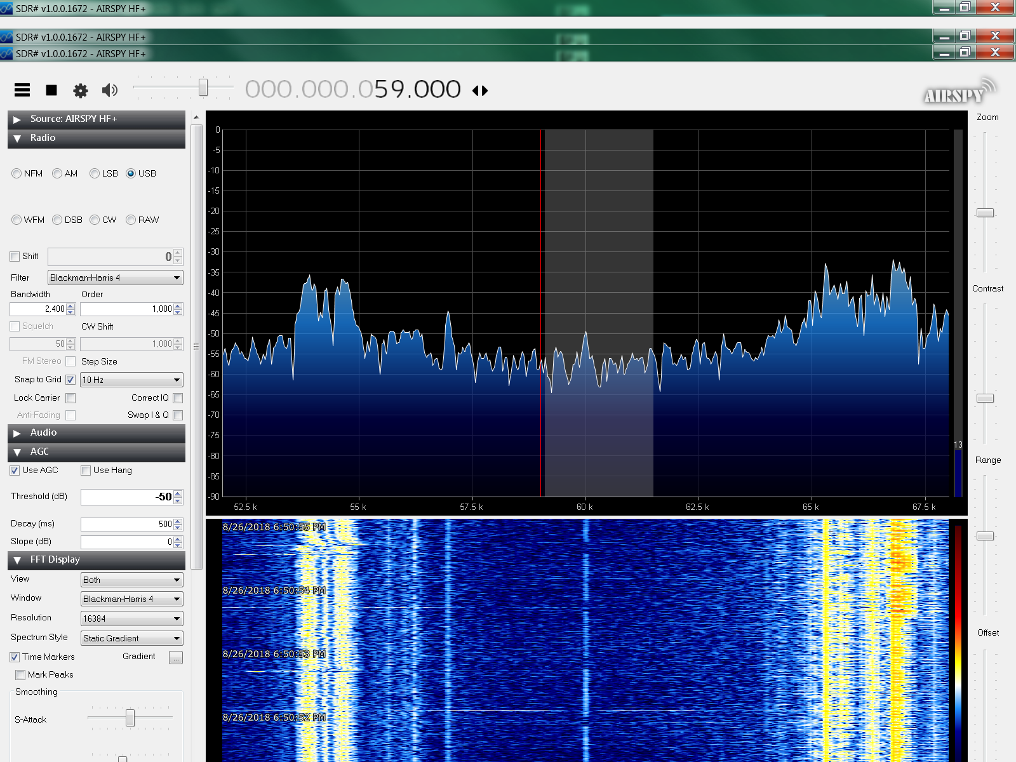Mute audio via the speaker icon
Viewport: 1016px width, 762px height.
click(x=110, y=90)
